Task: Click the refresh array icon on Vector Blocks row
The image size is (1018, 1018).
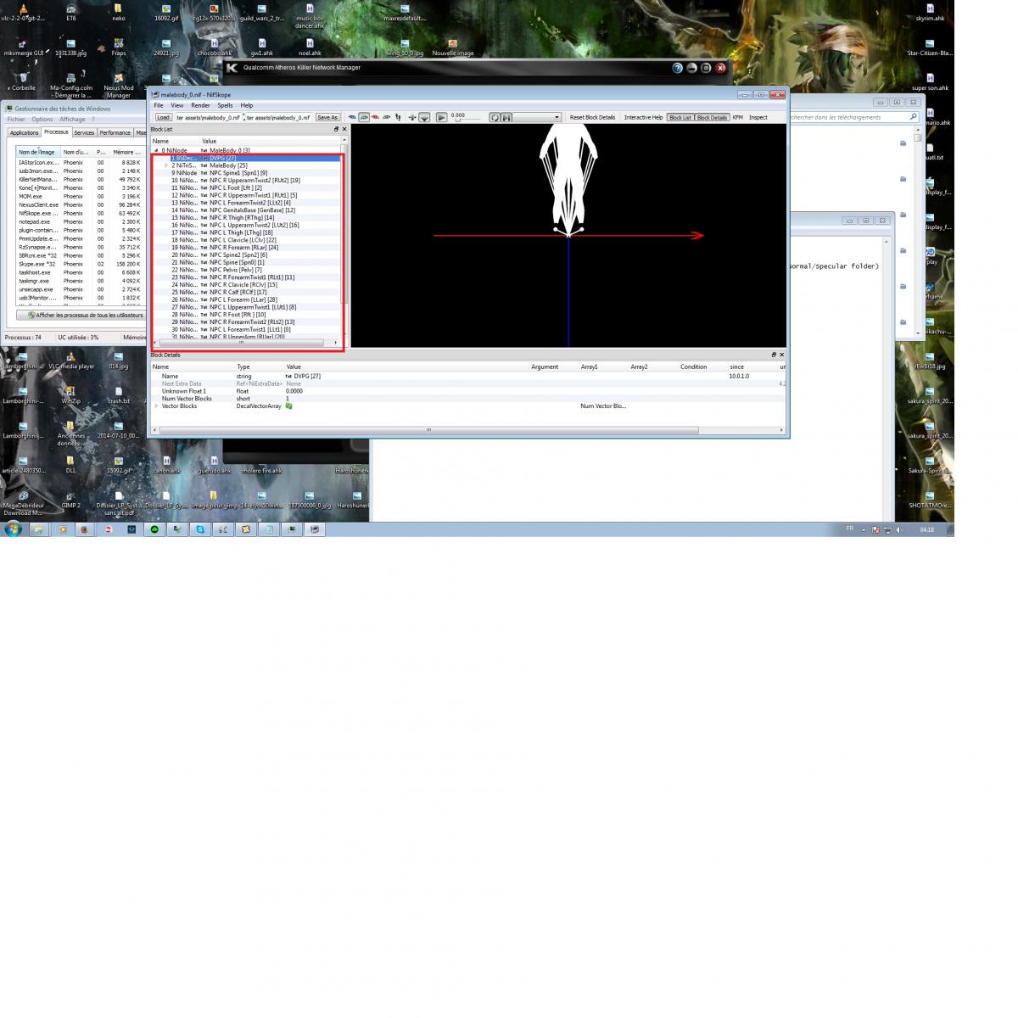Action: click(289, 406)
